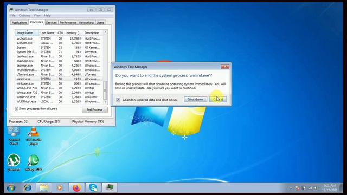
Task: Open the volume speaker tray icon
Action: pos(316,188)
